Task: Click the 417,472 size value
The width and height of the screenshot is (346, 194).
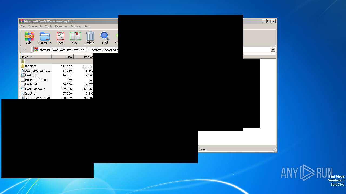Action: [x=66, y=66]
